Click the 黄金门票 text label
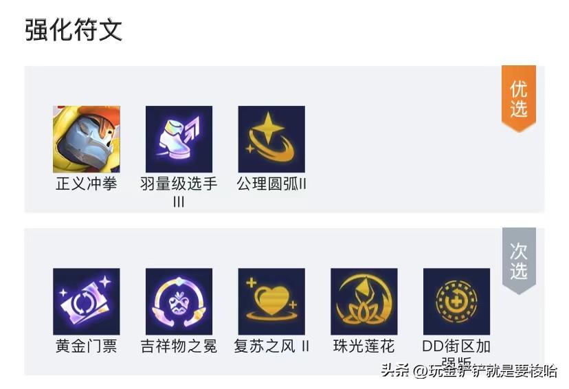 [87, 346]
